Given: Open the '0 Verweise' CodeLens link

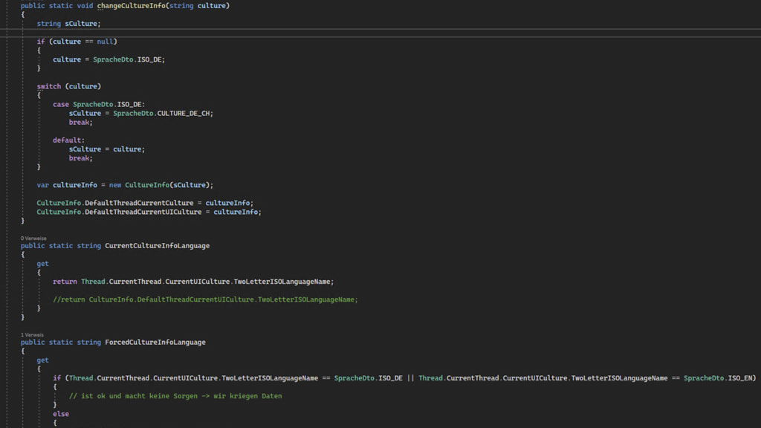Looking at the screenshot, I should coord(33,239).
